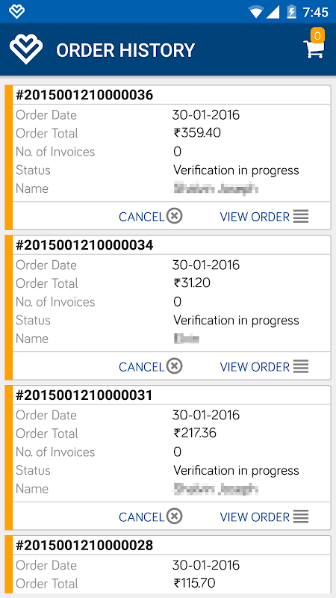The width and height of the screenshot is (336, 598).
Task: Open the shopping cart icon
Action: (x=314, y=49)
